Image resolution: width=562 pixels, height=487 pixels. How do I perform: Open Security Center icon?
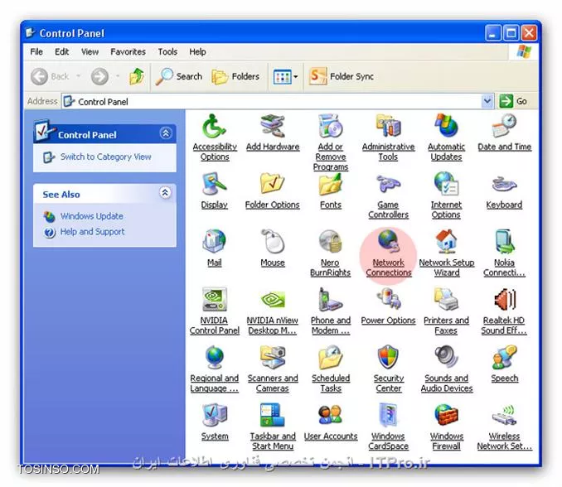coord(388,369)
